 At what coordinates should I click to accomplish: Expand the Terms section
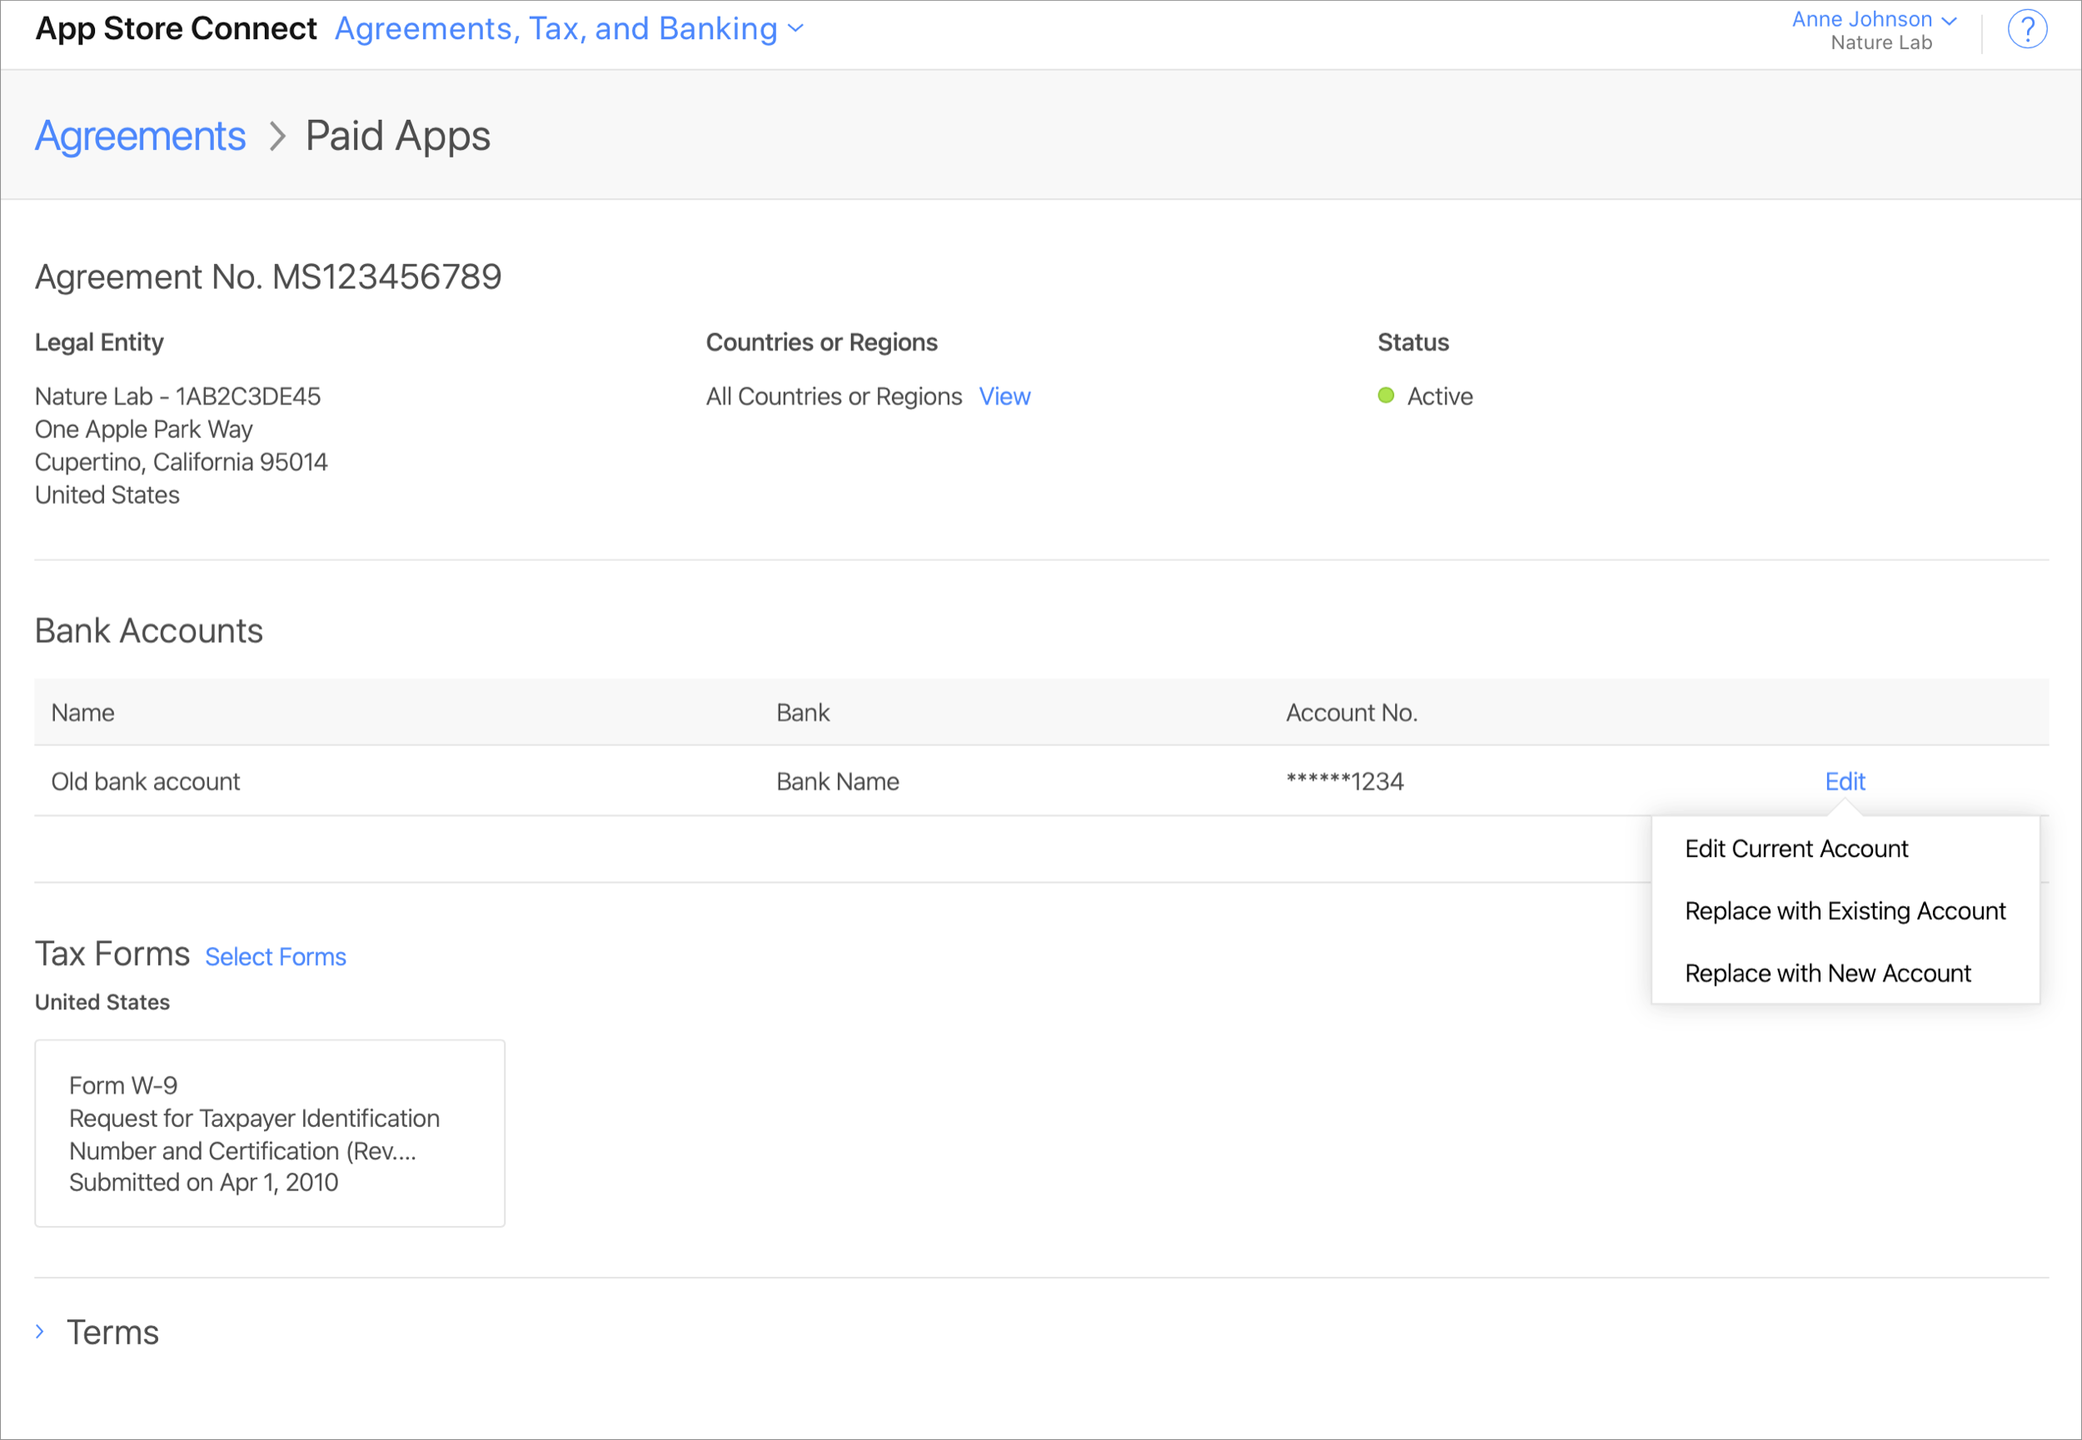41,1332
